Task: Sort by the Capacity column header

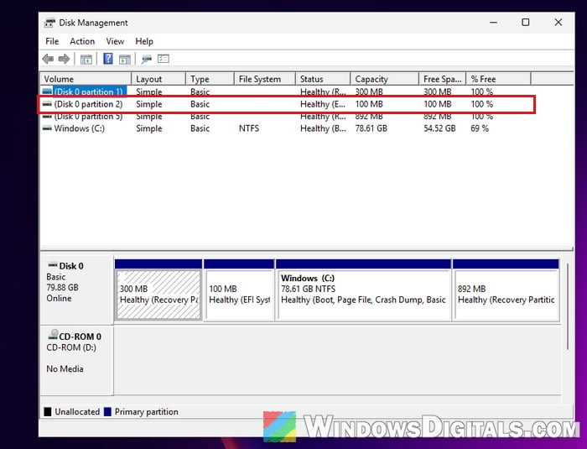Action: tap(384, 79)
